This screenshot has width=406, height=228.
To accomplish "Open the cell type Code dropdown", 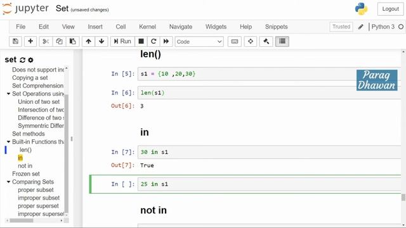I will coord(199,42).
